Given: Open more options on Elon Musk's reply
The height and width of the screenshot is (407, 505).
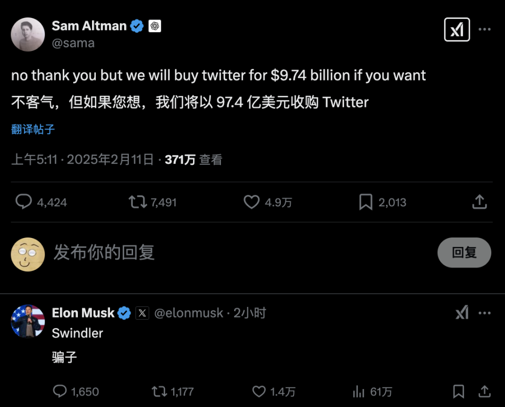Looking at the screenshot, I should click(484, 313).
